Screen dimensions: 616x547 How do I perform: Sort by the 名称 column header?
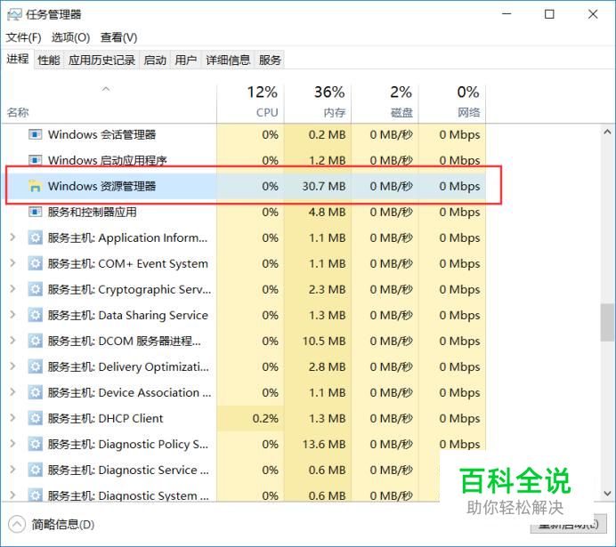(109, 103)
